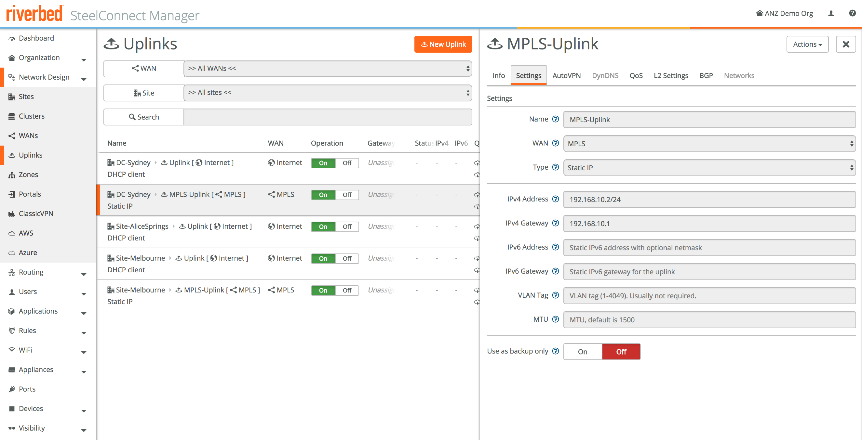Click help icon beside VLAN Tag label
862x440 pixels.
click(556, 295)
